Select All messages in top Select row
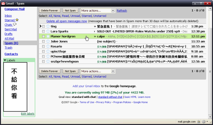 tap(50, 16)
